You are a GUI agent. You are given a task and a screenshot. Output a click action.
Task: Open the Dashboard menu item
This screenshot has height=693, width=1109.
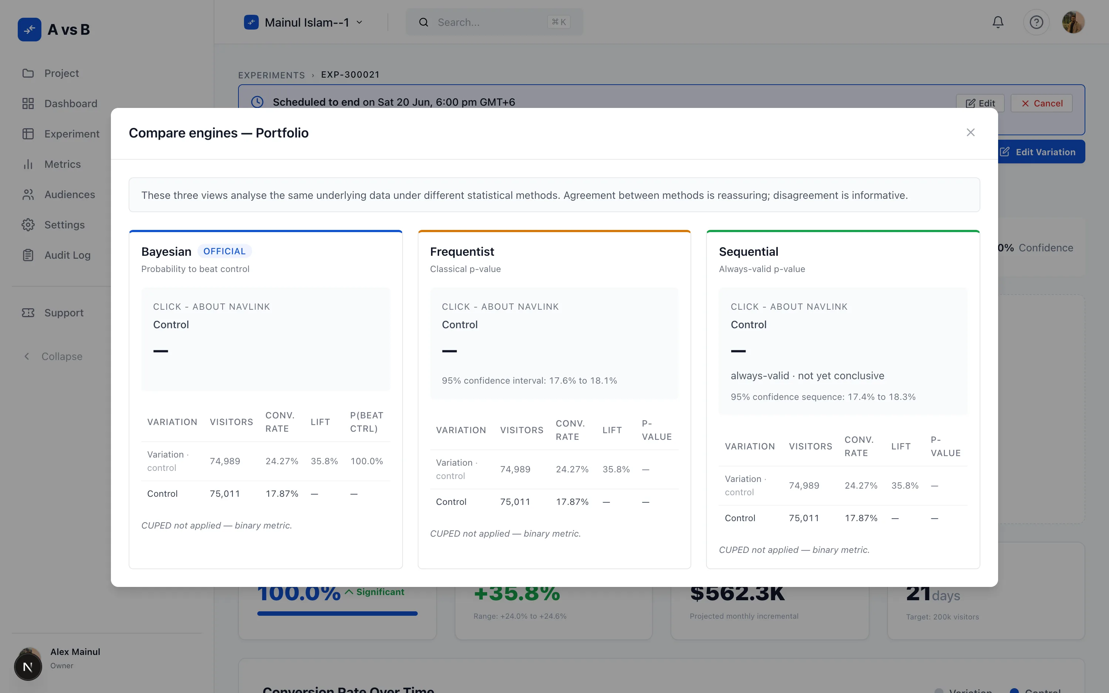coord(71,103)
